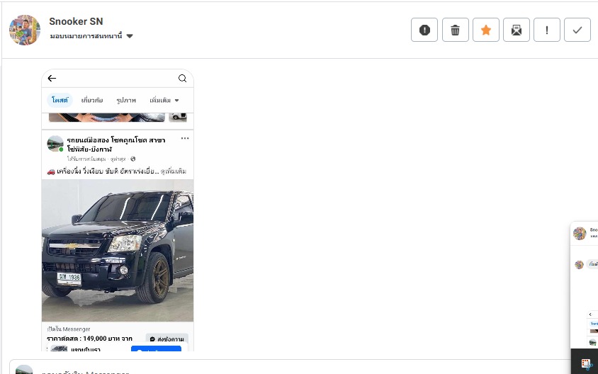This screenshot has height=374, width=598.
Task: Toggle the orange star follow-up button
Action: (486, 30)
